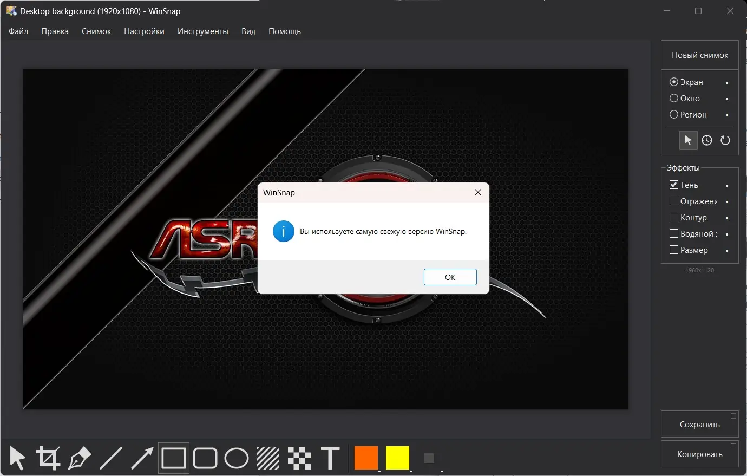Minimize the WinSnap window
This screenshot has height=476, width=747.
point(667,11)
